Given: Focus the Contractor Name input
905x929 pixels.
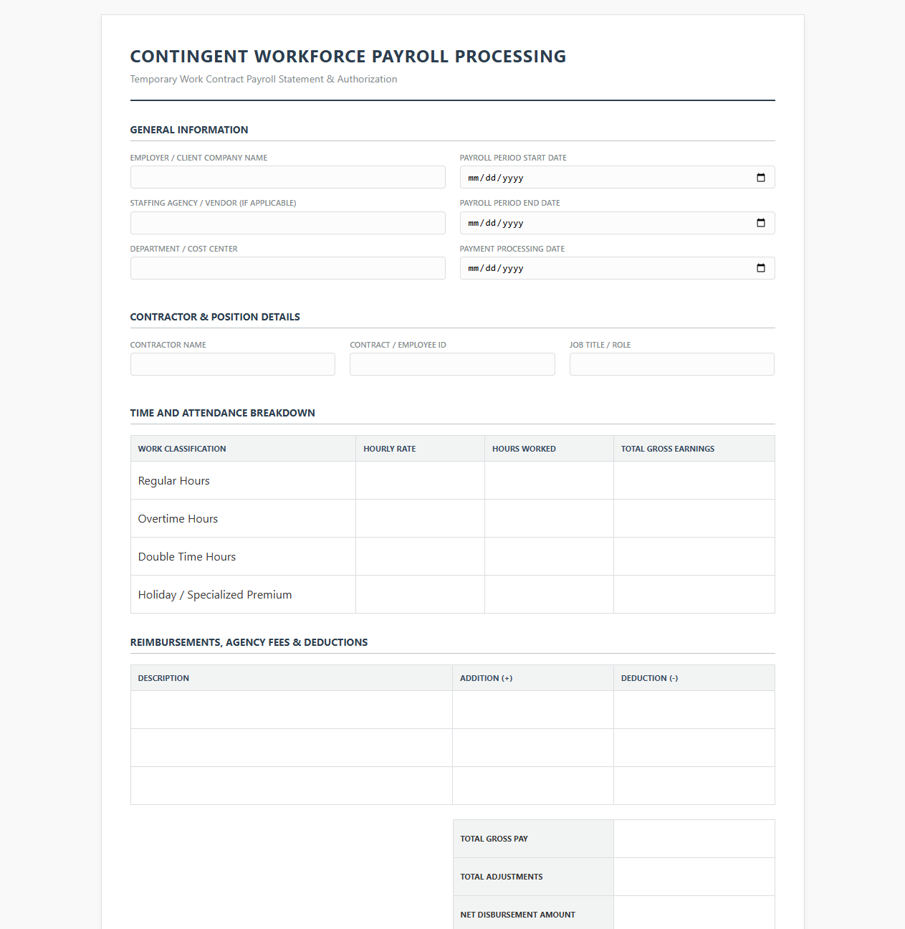Looking at the screenshot, I should point(233,364).
